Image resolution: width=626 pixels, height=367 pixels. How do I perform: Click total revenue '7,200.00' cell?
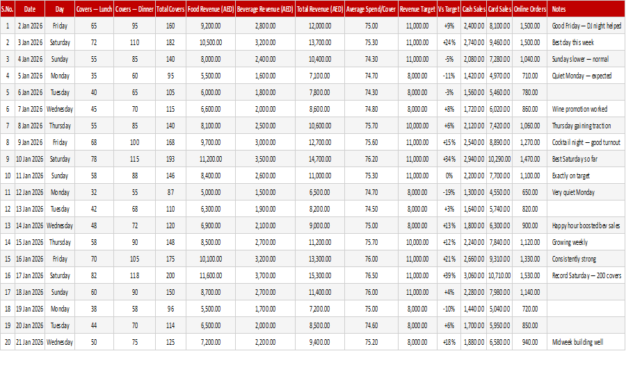click(x=320, y=309)
